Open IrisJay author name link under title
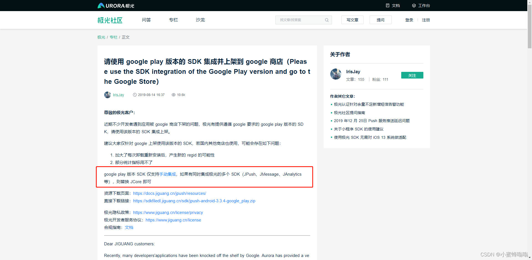532x260 pixels. tap(118, 95)
